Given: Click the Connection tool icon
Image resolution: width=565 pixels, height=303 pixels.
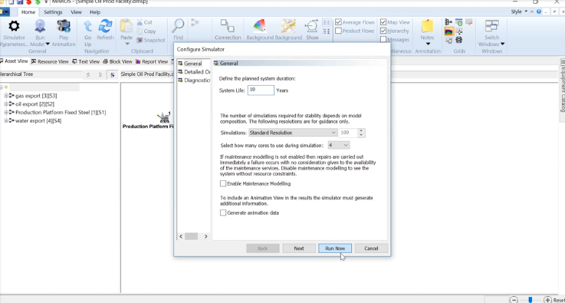Looking at the screenshot, I should tap(228, 26).
